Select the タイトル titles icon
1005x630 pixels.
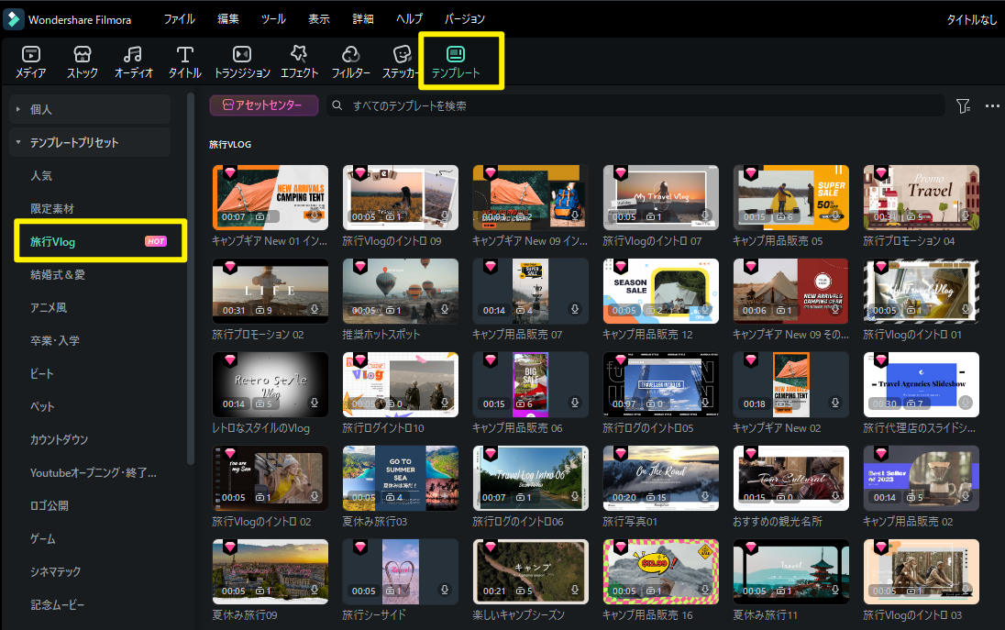(x=185, y=55)
